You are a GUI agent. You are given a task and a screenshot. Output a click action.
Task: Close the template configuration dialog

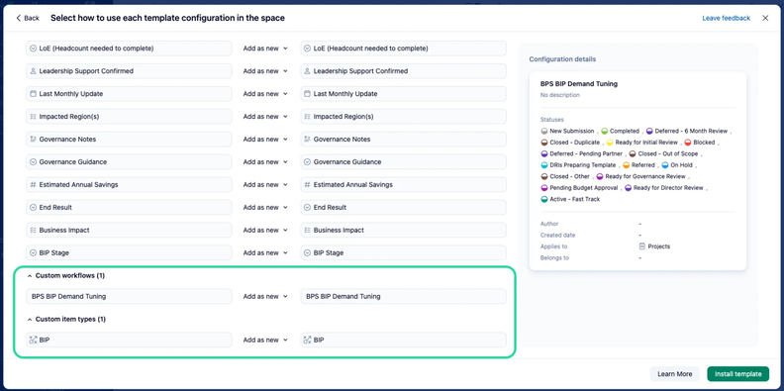coord(765,18)
